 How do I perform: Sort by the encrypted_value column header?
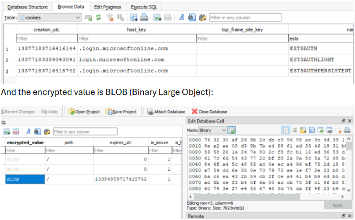pos(25,143)
